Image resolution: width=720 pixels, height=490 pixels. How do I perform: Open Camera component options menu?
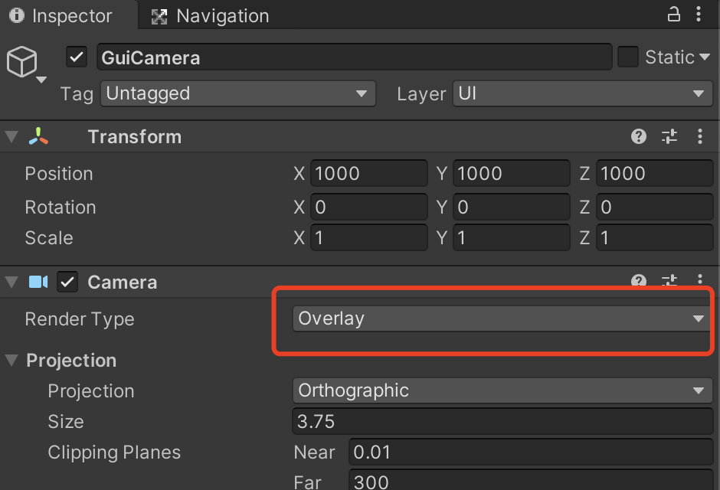[x=700, y=280]
